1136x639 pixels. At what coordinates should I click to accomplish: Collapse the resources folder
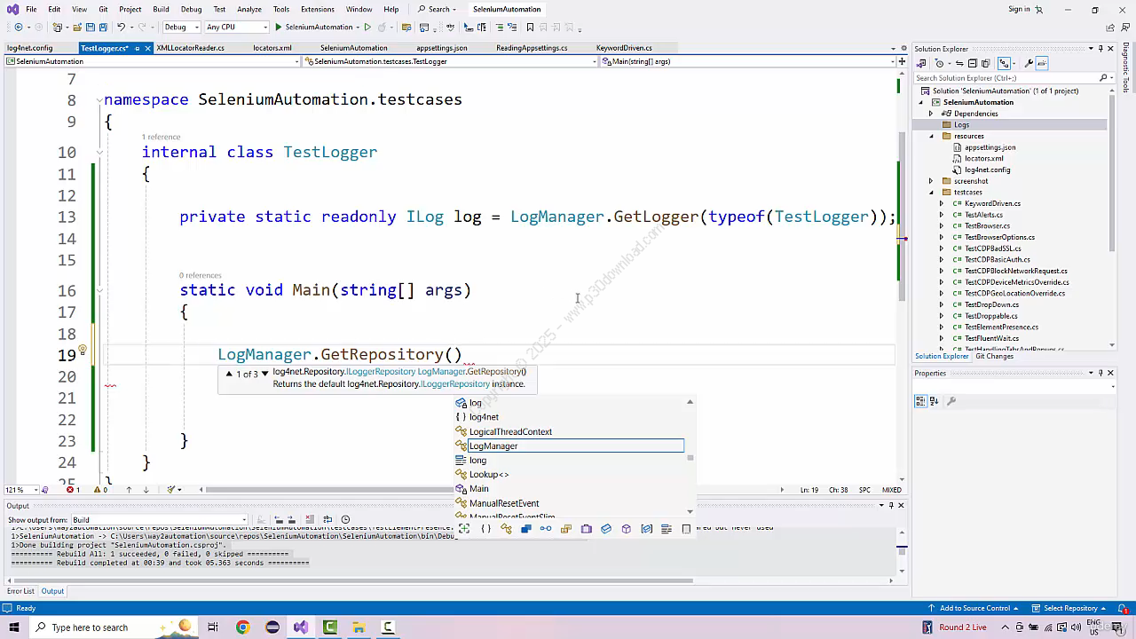pos(931,136)
